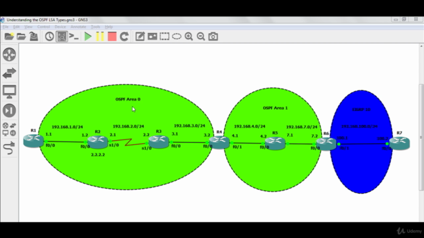Click the Zoom out magnifier

pyautogui.click(x=201, y=36)
